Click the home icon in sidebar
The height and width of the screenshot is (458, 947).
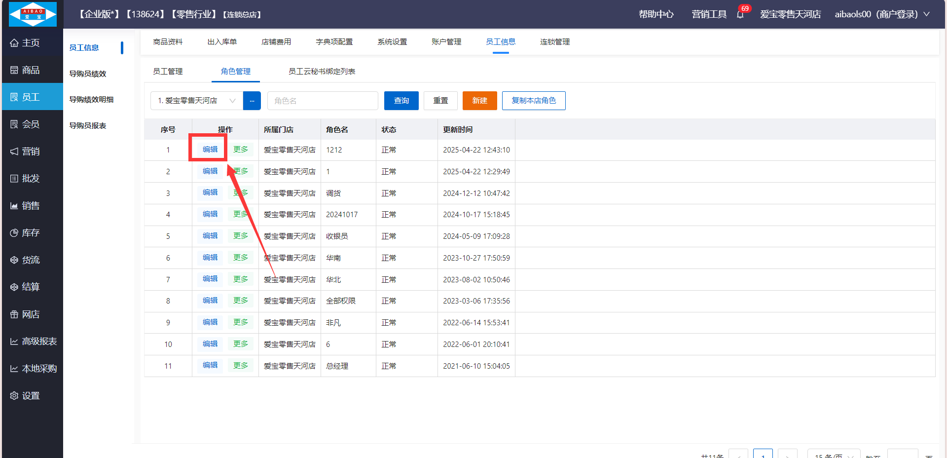[14, 43]
